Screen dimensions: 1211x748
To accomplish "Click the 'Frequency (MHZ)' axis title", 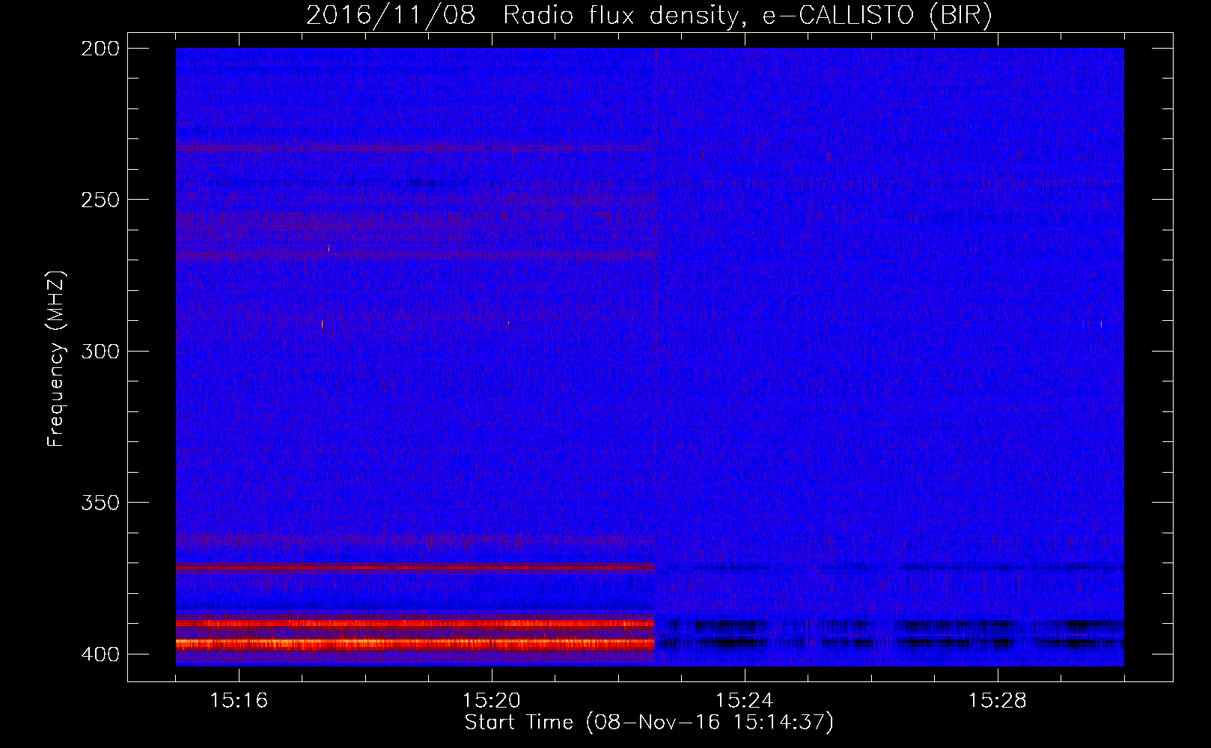I will coord(56,359).
